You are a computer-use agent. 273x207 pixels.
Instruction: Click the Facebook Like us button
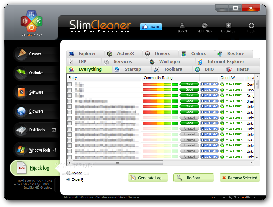(151, 27)
